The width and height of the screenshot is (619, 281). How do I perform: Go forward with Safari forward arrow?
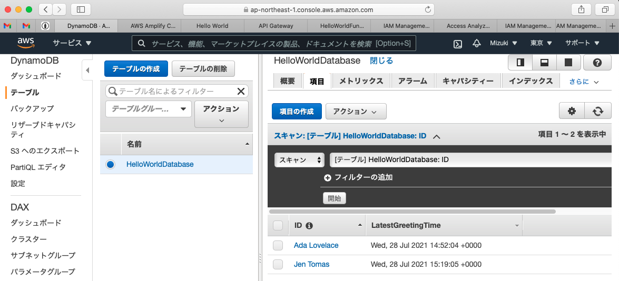[x=59, y=9]
